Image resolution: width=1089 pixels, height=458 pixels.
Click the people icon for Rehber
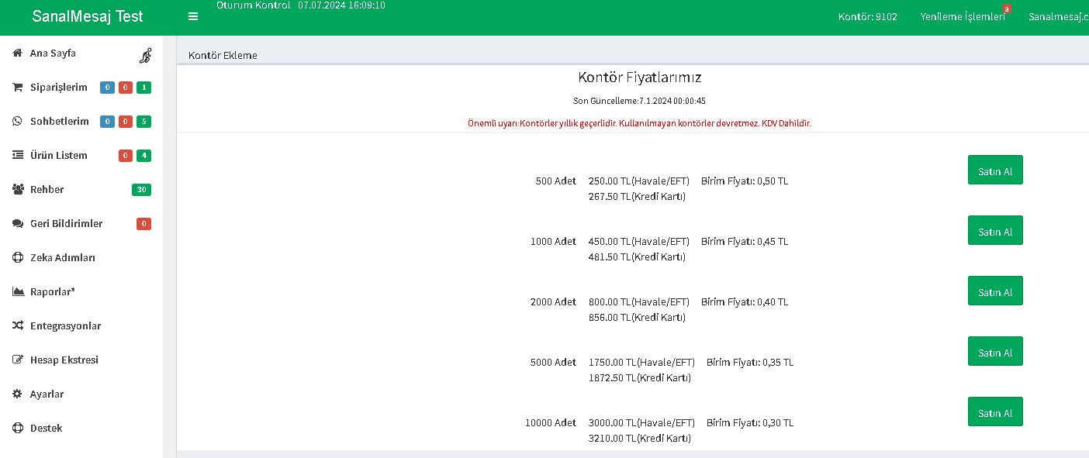pyautogui.click(x=17, y=190)
